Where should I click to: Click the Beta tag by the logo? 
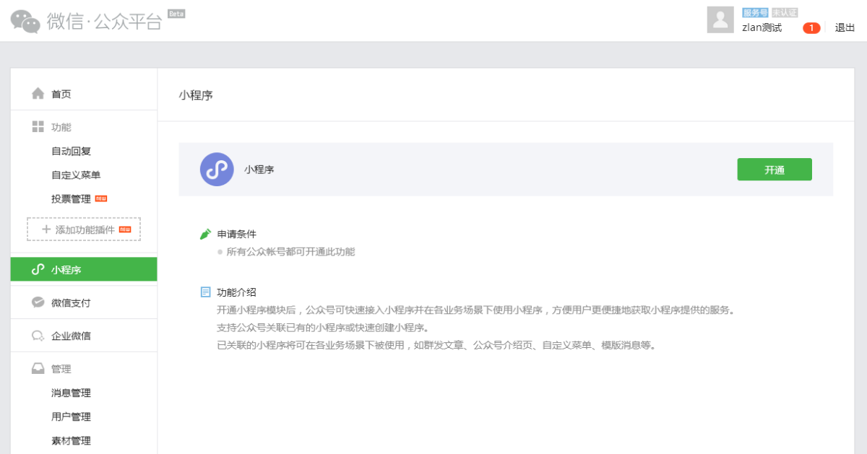coord(176,14)
